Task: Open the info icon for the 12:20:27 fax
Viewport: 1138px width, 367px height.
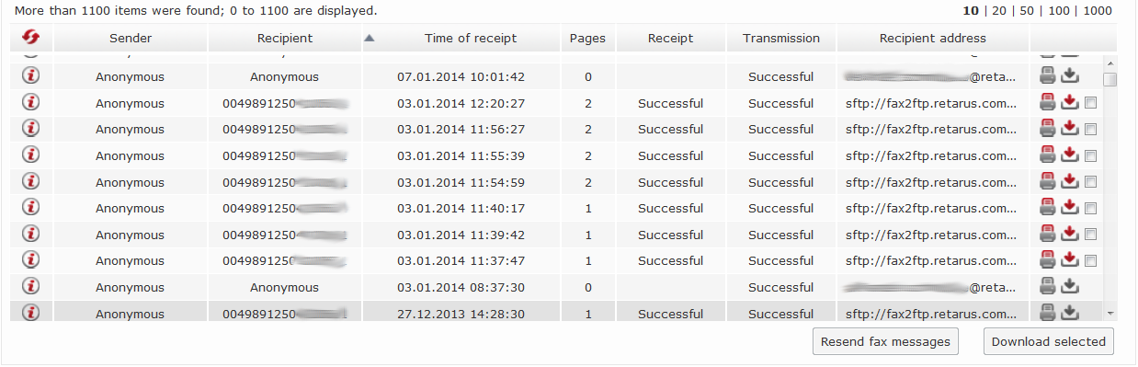Action: [32, 102]
